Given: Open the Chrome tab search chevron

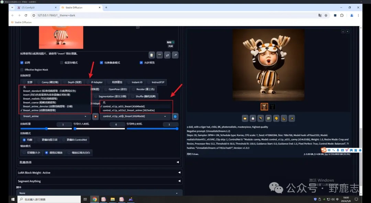Looking at the screenshot, I should pyautogui.click(x=12, y=8).
